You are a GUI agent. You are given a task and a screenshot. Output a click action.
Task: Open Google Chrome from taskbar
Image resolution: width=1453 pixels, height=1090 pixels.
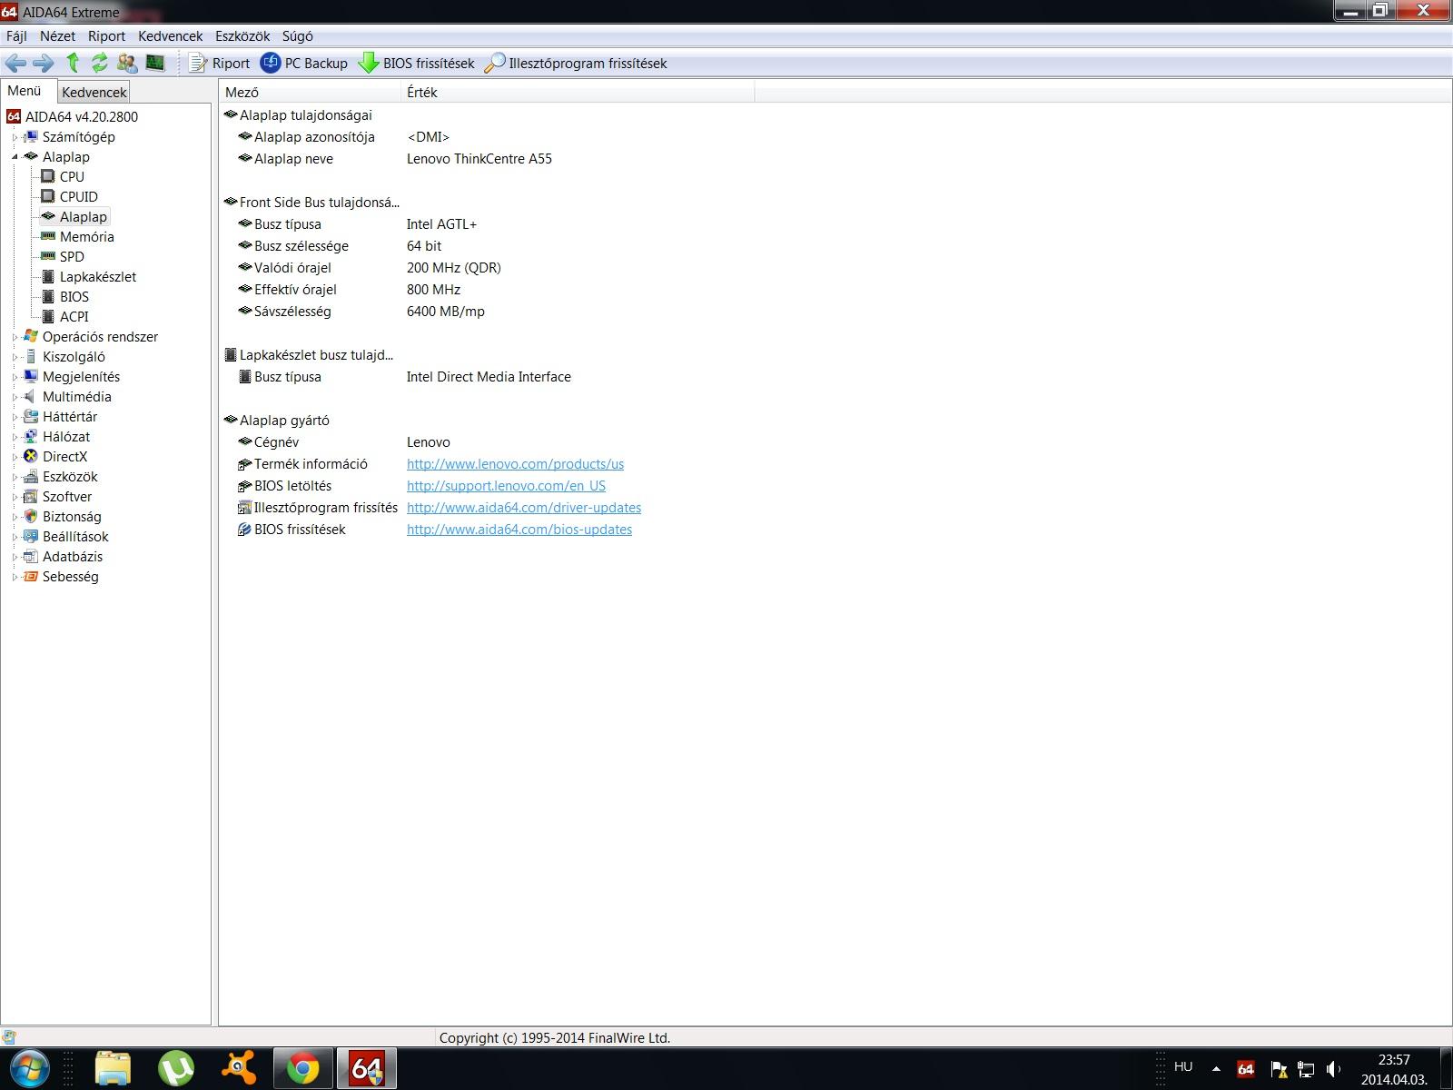tap(303, 1068)
